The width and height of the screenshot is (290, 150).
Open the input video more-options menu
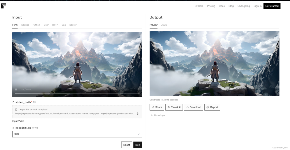pos(138,89)
